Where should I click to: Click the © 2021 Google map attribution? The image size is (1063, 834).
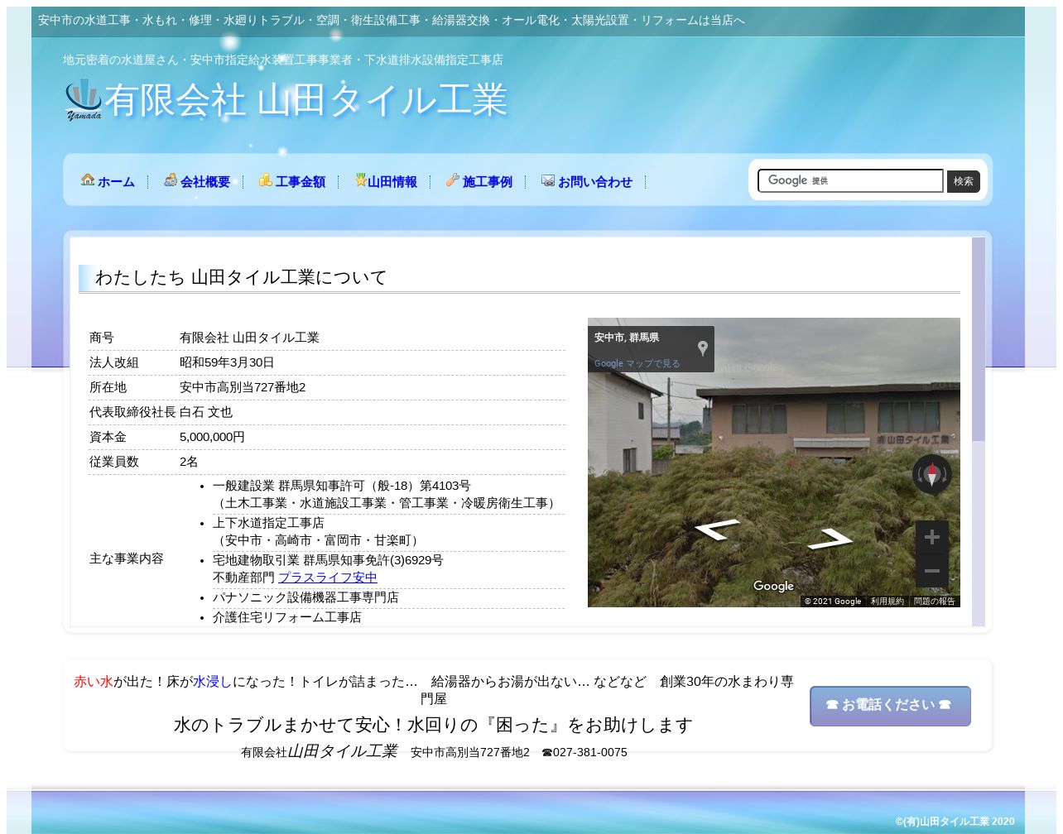tap(833, 602)
